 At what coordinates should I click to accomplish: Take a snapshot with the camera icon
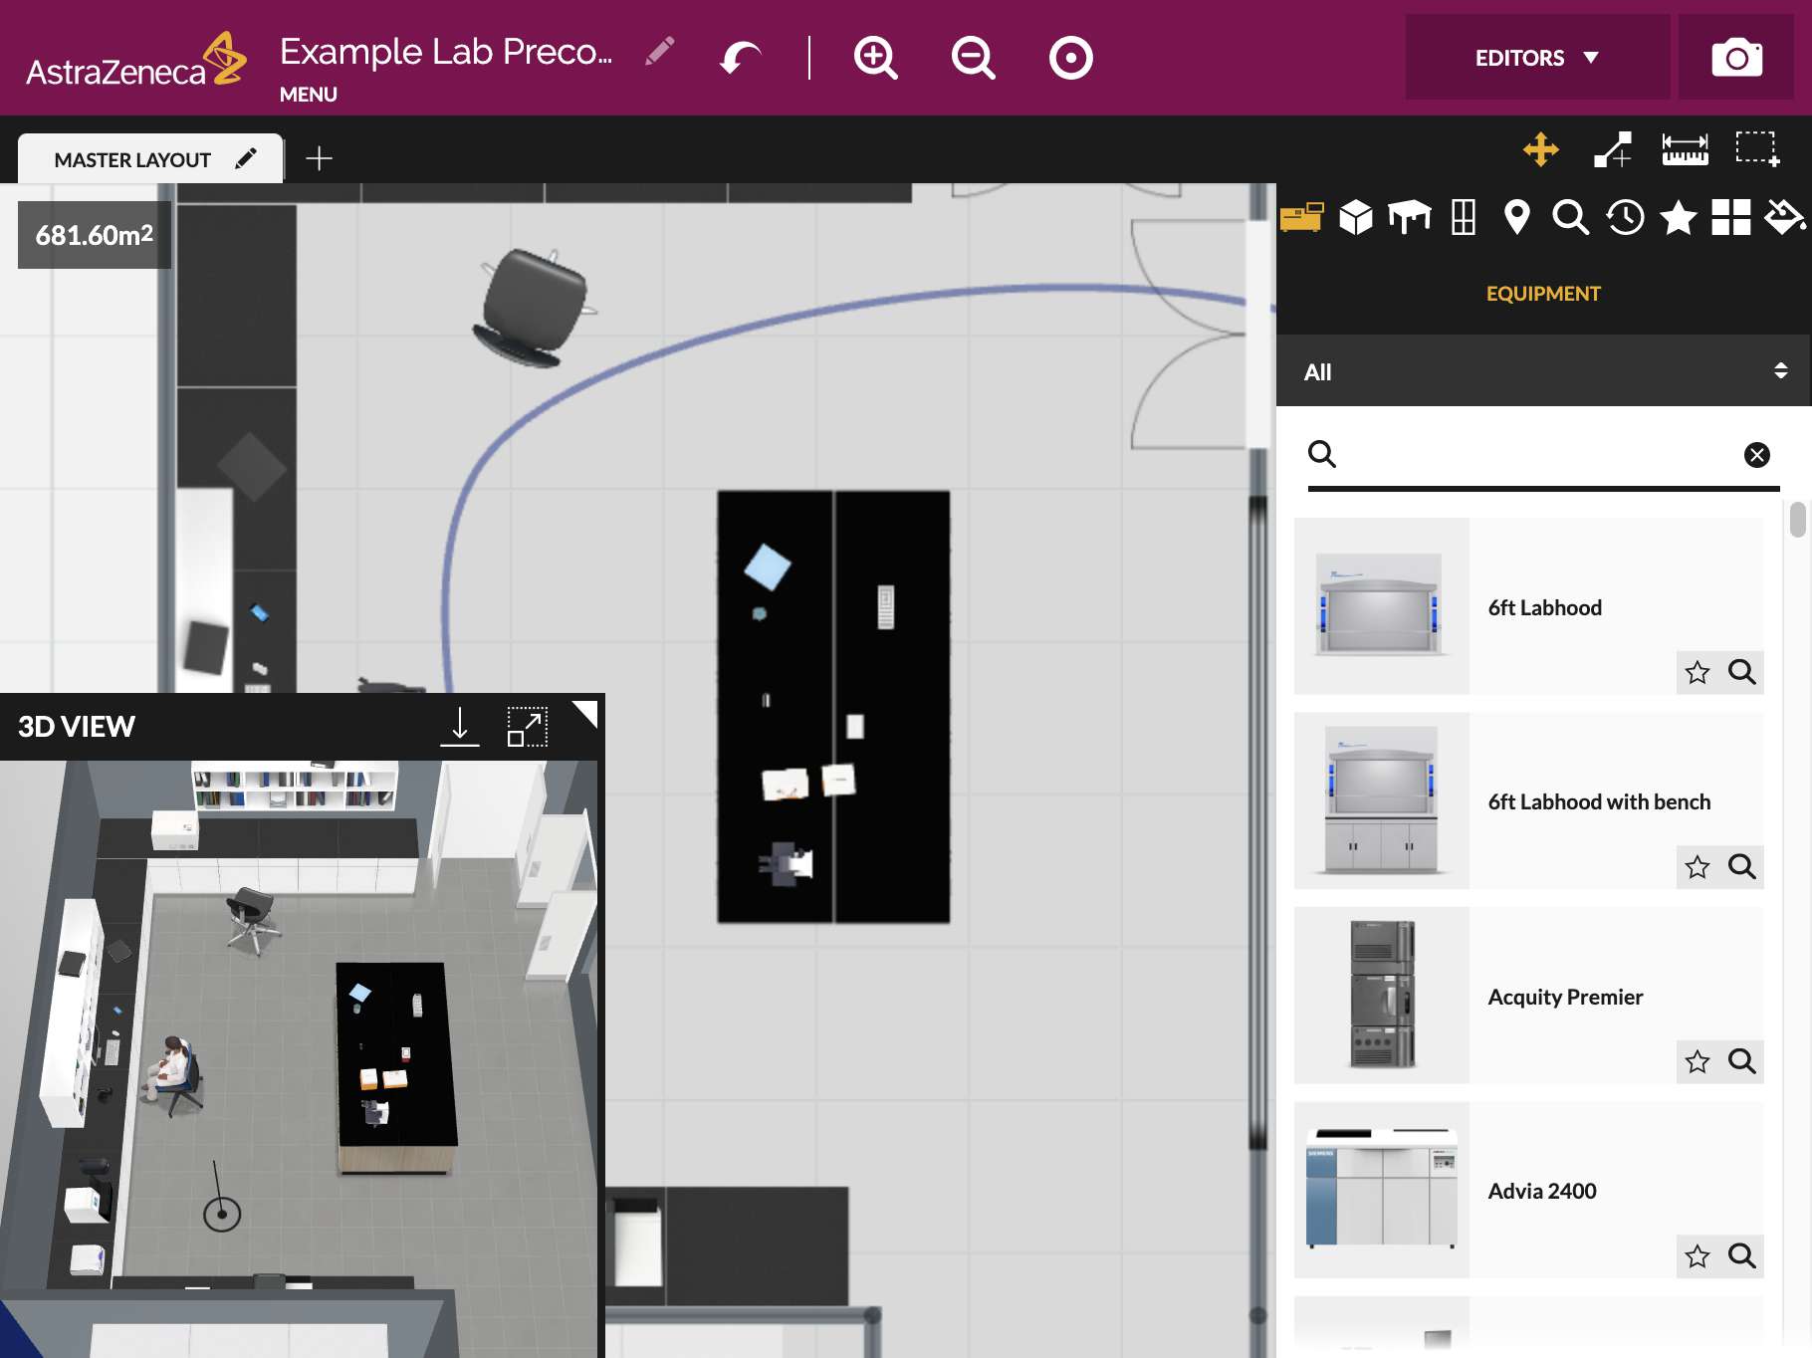pyautogui.click(x=1736, y=58)
